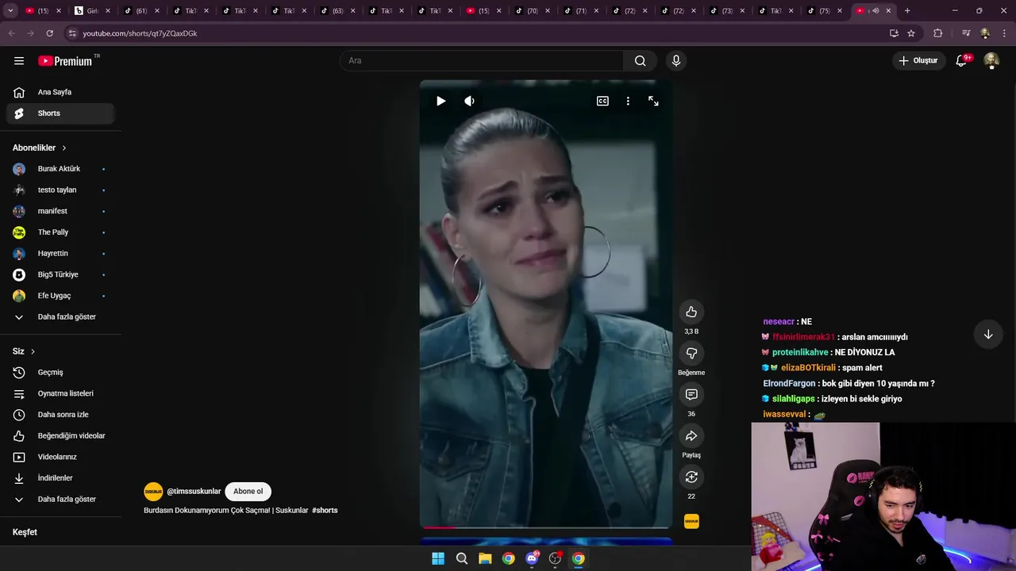Open Efe Uygaç channel
The image size is (1016, 571).
click(x=60, y=296)
